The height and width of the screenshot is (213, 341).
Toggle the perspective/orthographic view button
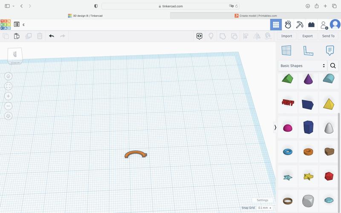tap(8, 116)
